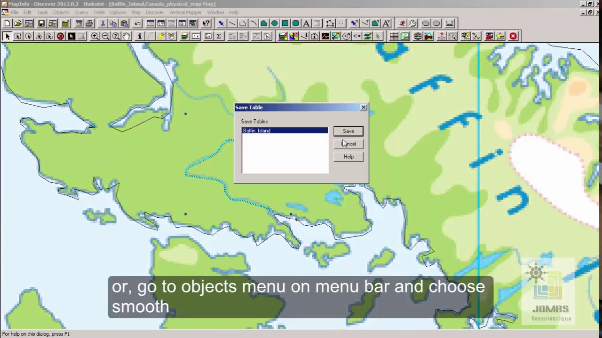Select the arrow Select tool

pos(7,36)
